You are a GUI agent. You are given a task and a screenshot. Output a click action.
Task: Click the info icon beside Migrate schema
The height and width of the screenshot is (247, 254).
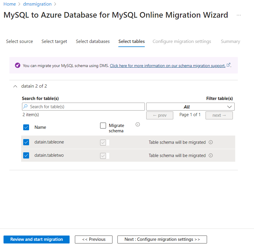138,124
